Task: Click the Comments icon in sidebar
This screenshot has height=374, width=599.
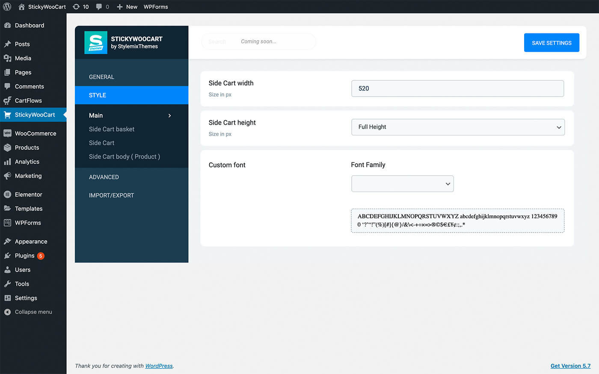Action: pos(7,86)
